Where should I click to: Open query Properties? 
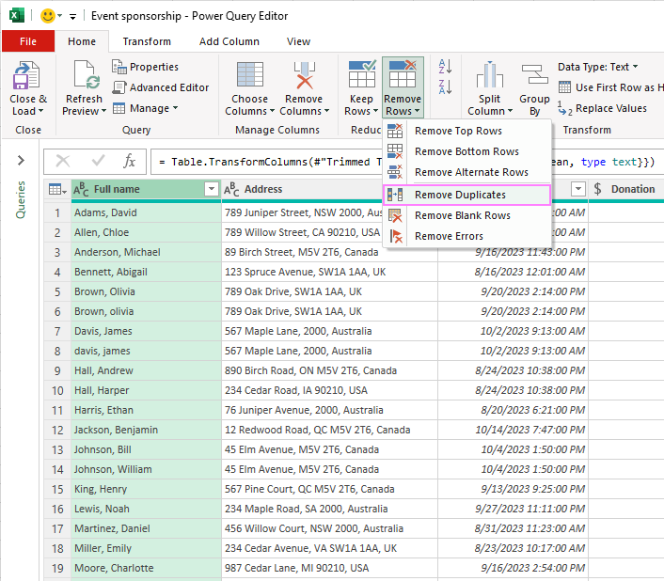(145, 67)
